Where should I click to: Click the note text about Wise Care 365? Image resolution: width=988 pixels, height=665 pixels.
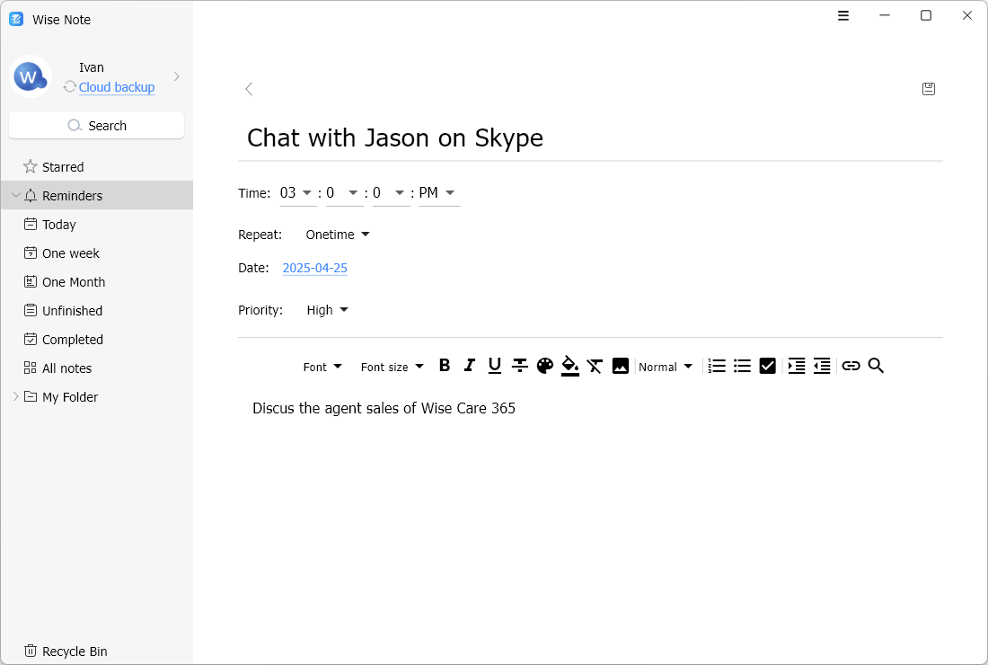click(384, 409)
